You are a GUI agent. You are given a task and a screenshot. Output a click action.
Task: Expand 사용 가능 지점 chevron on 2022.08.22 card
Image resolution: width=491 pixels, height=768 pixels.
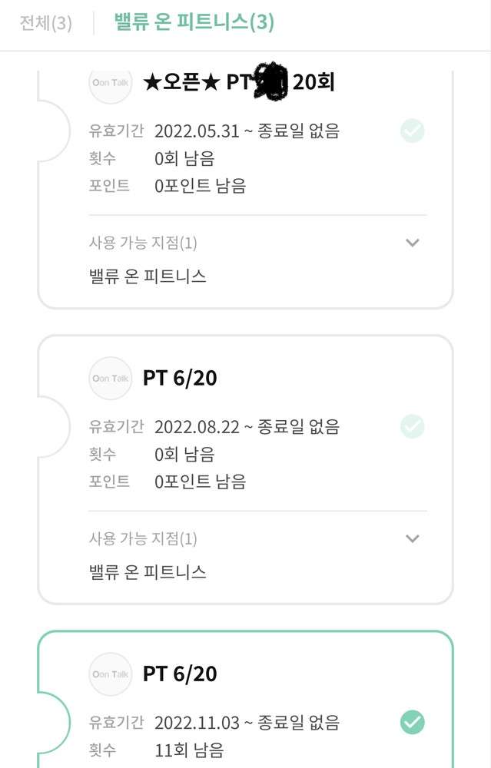tap(413, 538)
